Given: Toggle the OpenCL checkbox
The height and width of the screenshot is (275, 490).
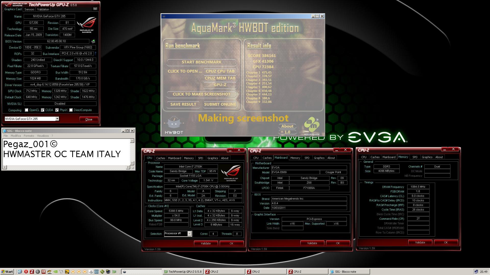Looking at the screenshot, I should (26, 110).
